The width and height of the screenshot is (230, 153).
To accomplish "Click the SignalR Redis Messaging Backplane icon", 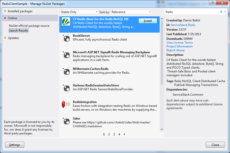I will coord(66,55).
